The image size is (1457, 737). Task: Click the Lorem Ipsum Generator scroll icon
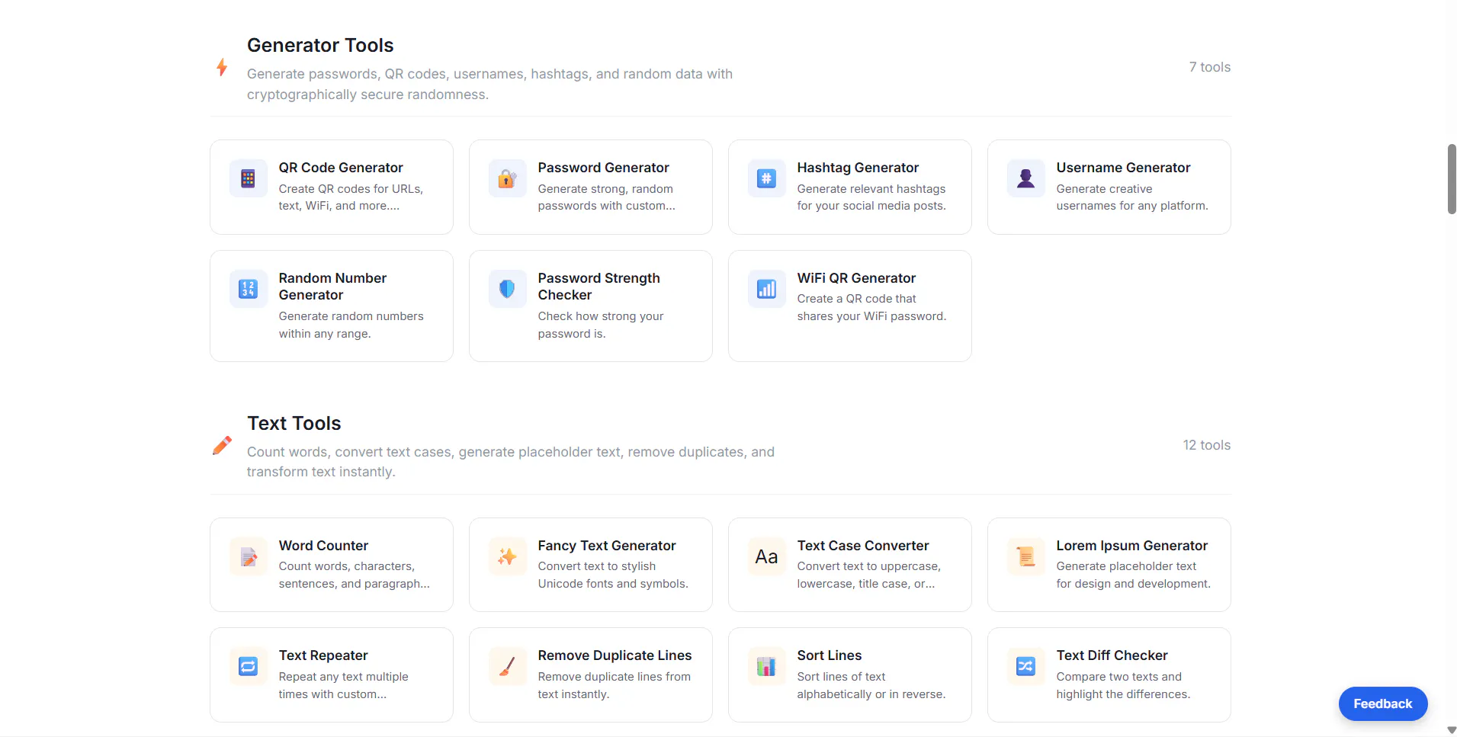[1025, 556]
